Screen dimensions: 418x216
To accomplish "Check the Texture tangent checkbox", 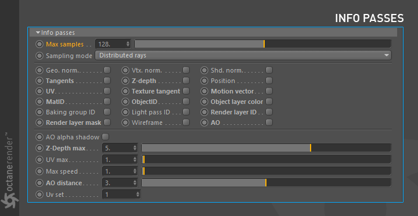I will click(x=186, y=91).
